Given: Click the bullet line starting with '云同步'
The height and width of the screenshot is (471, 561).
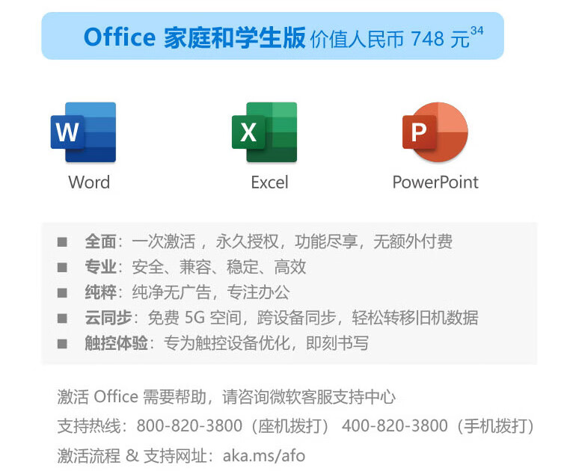Looking at the screenshot, I should [x=268, y=318].
